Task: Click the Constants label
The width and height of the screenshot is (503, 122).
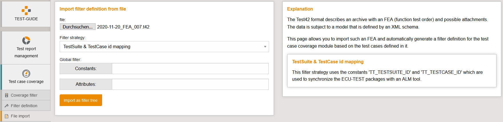Action: (86, 68)
